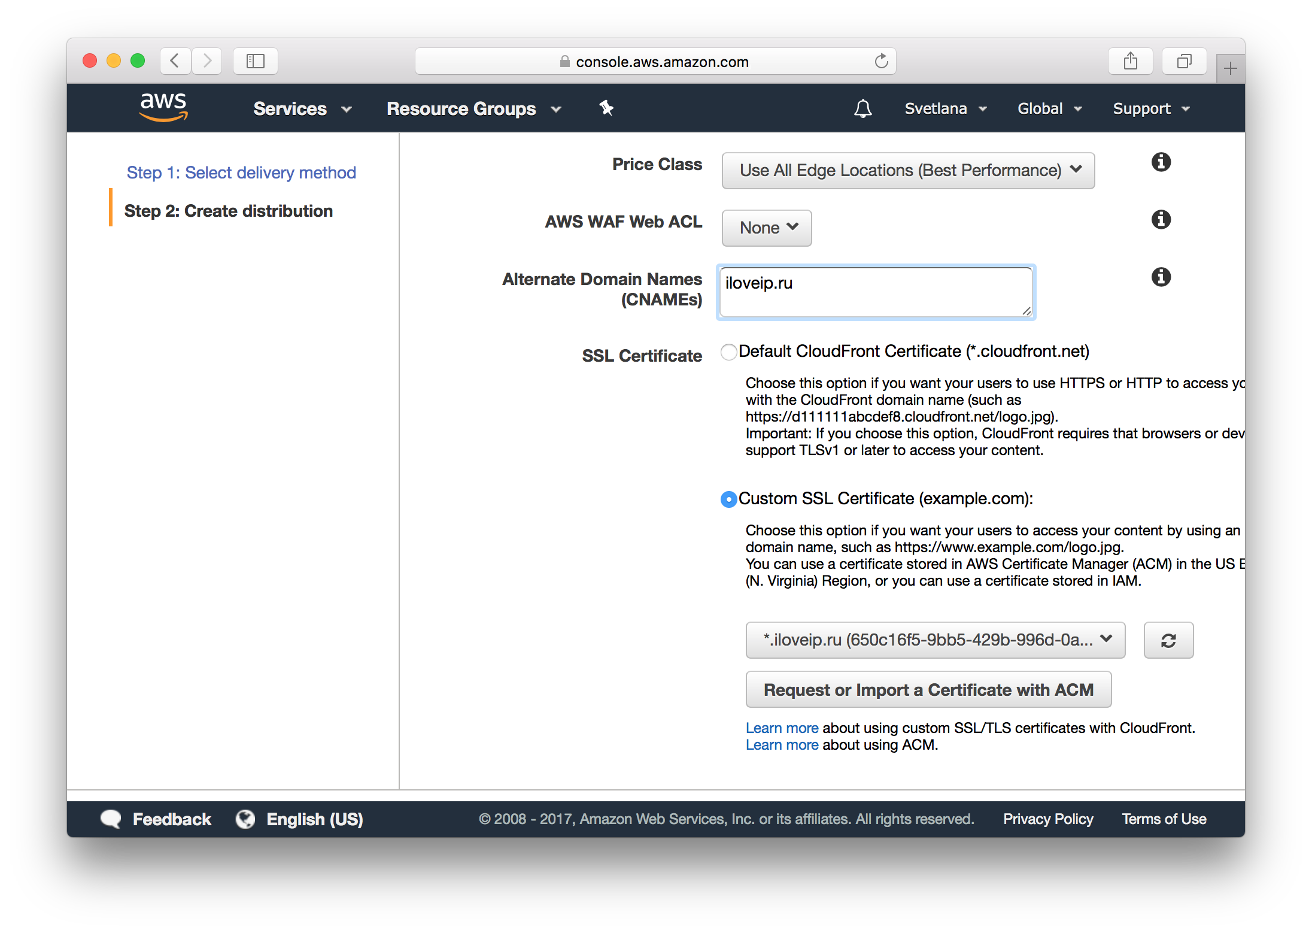Click the pin shortcut icon in navbar
The image size is (1312, 933).
606,108
